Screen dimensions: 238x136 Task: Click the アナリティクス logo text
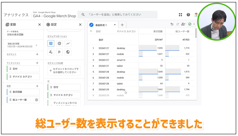click(x=16, y=15)
